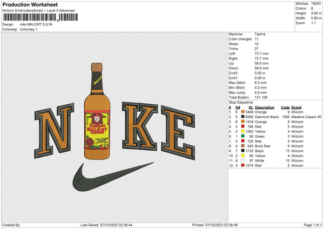Image resolution: width=324 pixels, height=229 pixels.
Task: Click the design name 'nike MALORT 5,8 IN'
Action: pyautogui.click(x=36, y=24)
